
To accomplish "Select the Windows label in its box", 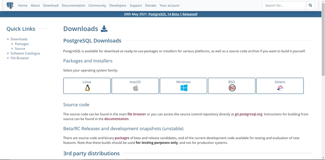I will (184, 82).
